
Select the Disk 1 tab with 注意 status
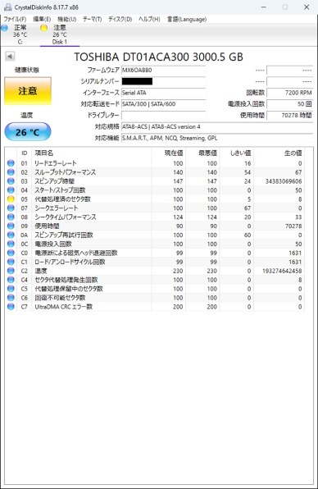(x=59, y=34)
